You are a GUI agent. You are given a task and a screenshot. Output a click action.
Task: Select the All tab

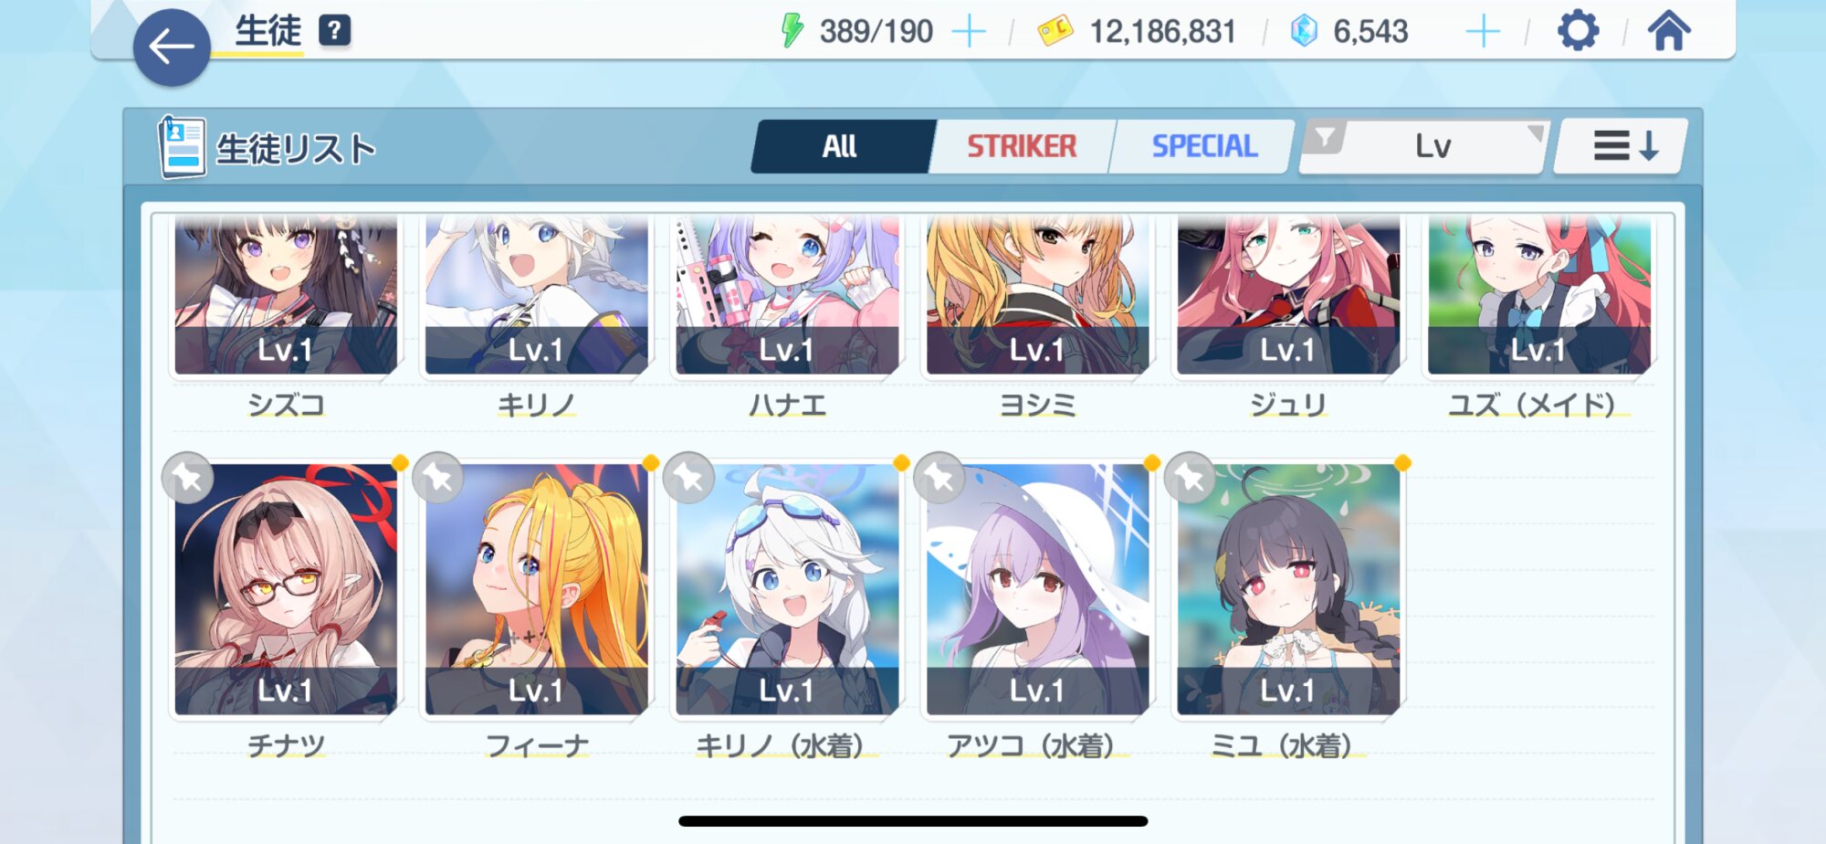point(840,146)
